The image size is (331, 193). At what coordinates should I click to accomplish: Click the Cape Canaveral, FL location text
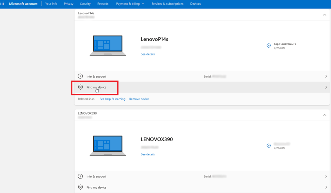click(x=285, y=44)
